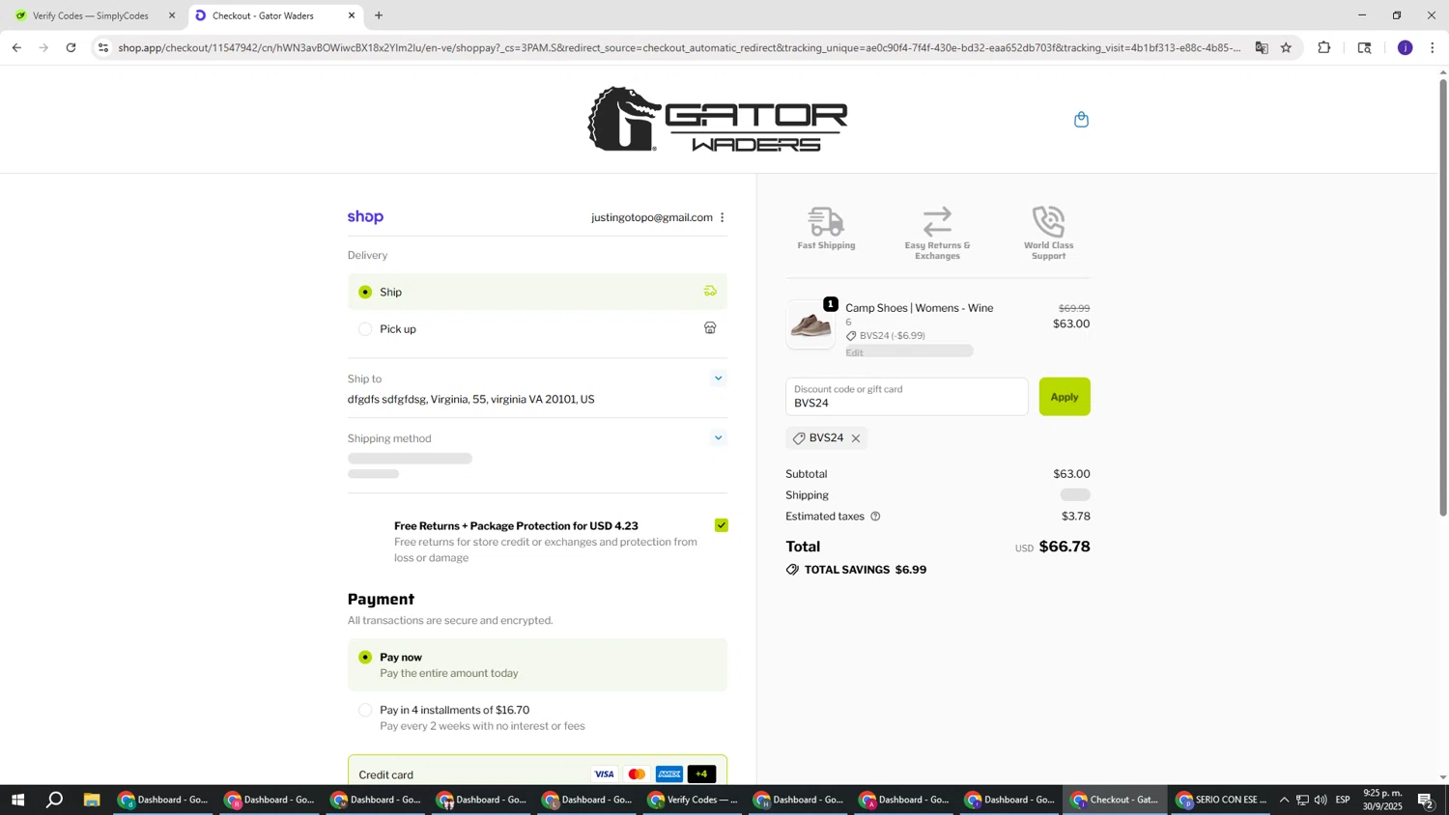Screen dimensions: 1449x815
Task: Click the ESP input language indicator
Action: click(1343, 800)
